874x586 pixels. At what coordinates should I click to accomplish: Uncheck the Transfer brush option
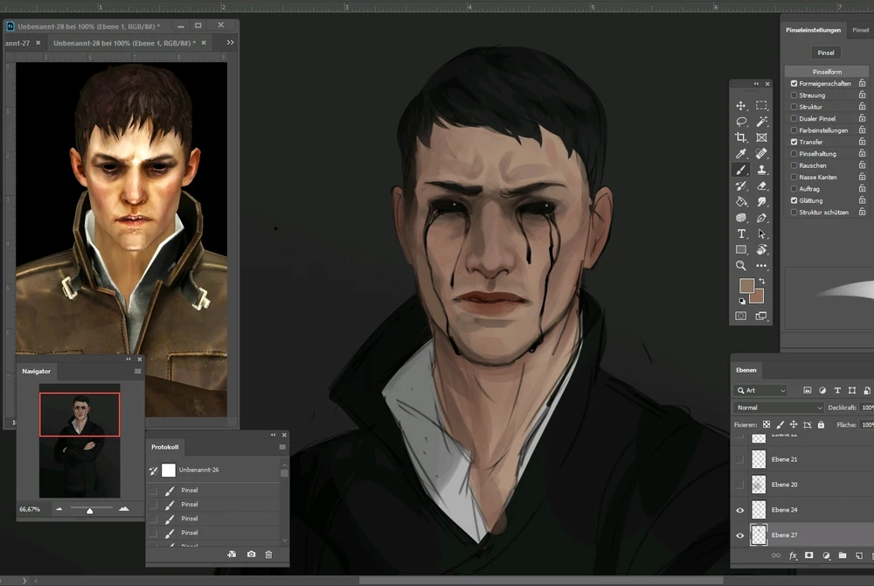794,142
